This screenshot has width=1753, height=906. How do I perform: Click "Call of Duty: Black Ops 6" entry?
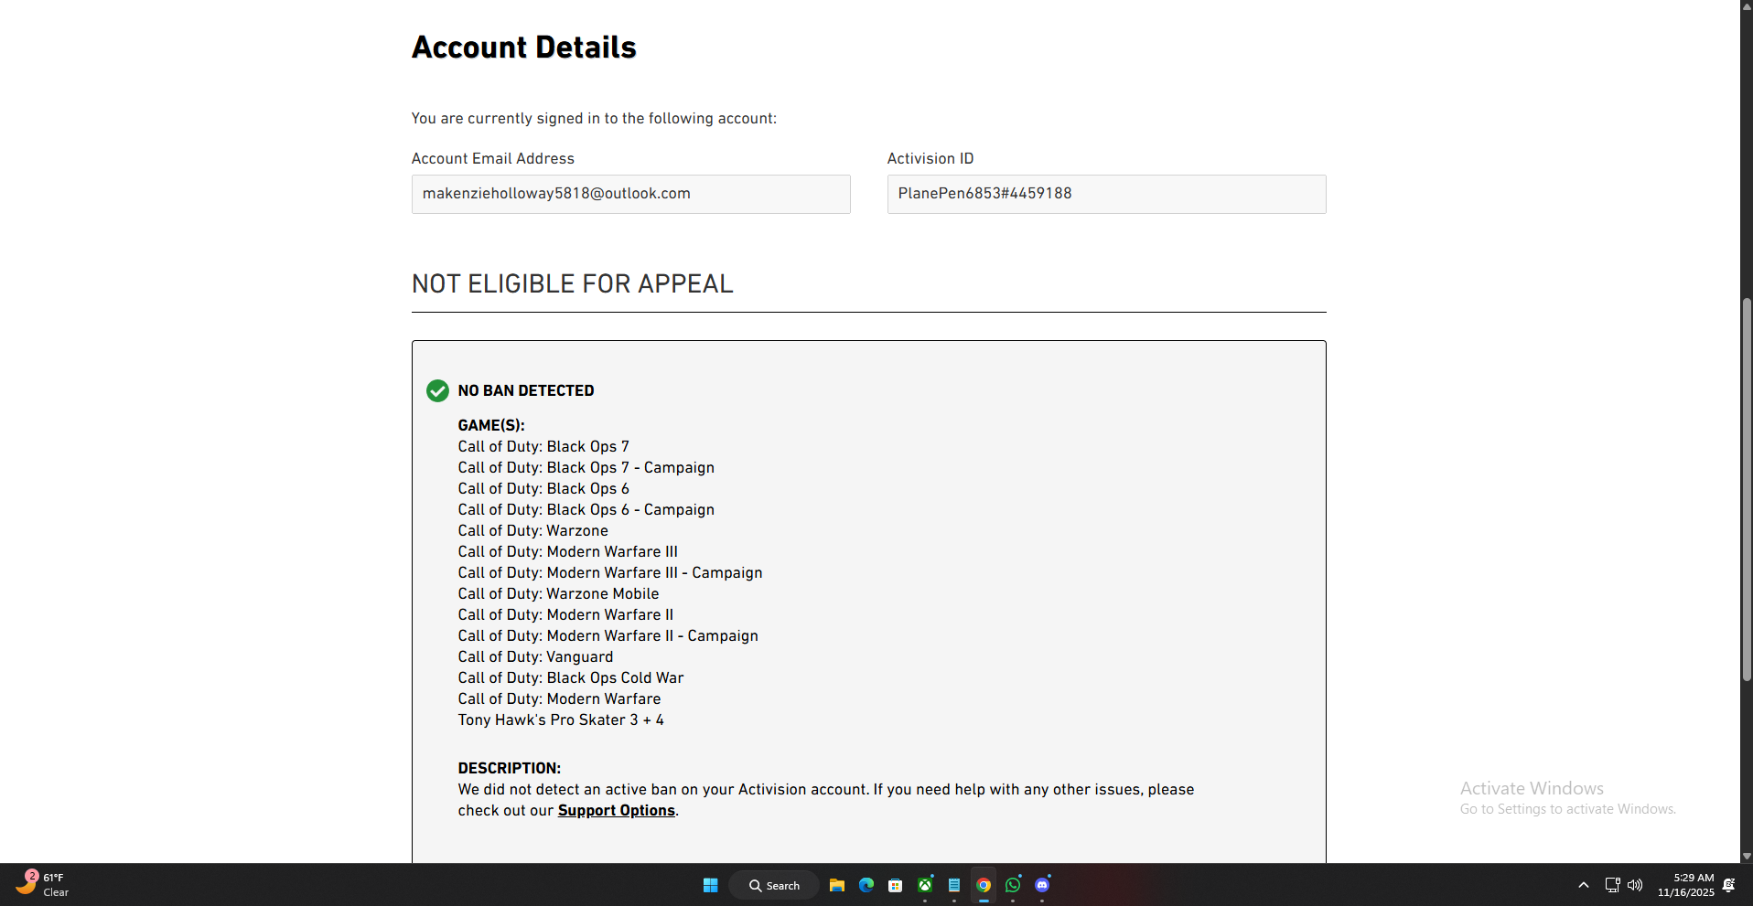click(x=543, y=488)
